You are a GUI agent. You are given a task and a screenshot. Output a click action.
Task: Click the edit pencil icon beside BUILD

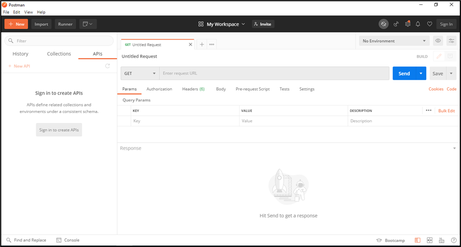click(x=439, y=57)
